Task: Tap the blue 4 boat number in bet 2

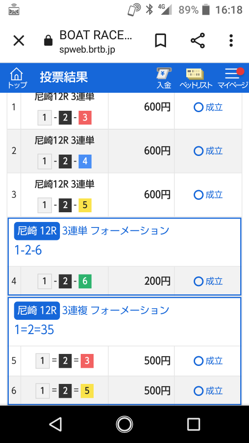Action: coord(85,162)
